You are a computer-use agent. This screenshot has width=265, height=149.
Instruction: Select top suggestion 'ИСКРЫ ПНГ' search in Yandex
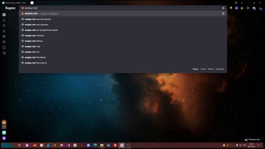pyautogui.click(x=123, y=14)
